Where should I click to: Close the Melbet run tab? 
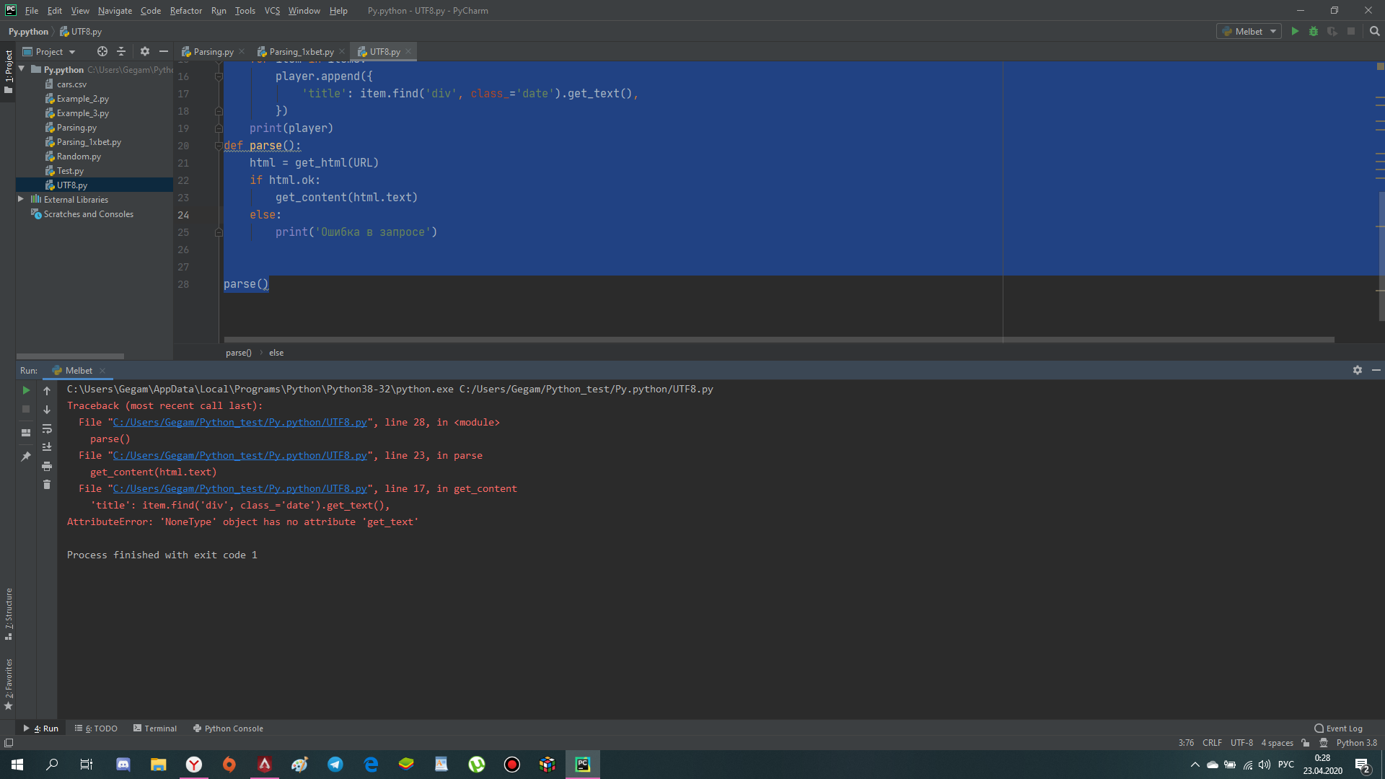[102, 371]
